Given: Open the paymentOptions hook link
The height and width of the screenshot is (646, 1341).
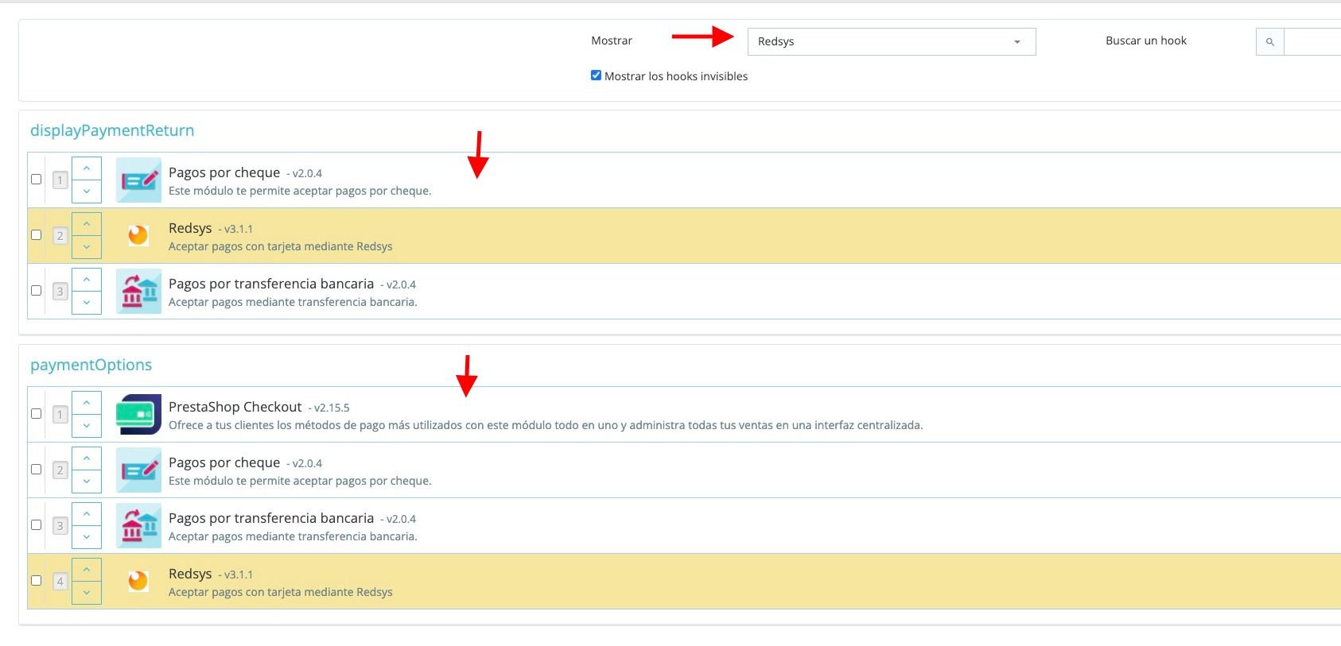Looking at the screenshot, I should [x=91, y=365].
